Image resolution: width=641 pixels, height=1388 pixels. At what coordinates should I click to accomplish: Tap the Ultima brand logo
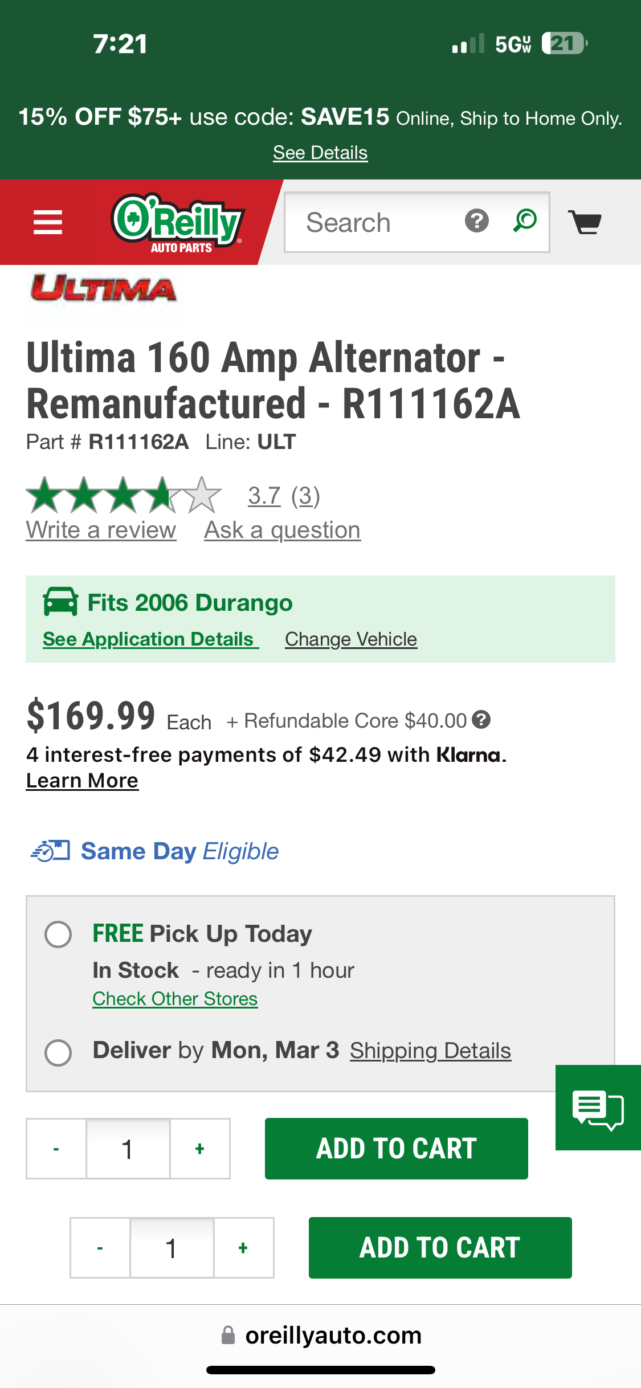(x=104, y=289)
